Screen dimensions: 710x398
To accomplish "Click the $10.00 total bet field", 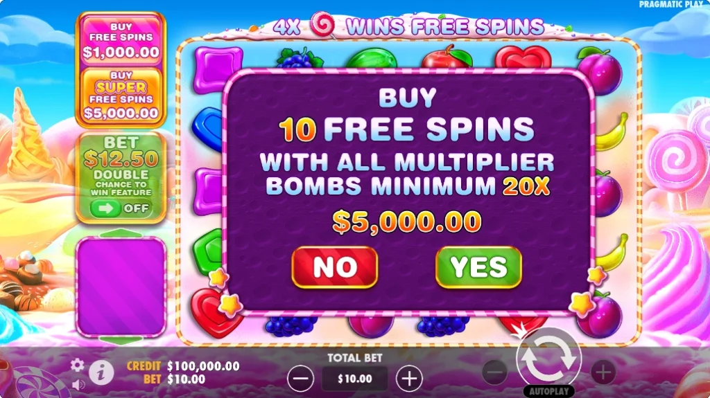I will 355,379.
